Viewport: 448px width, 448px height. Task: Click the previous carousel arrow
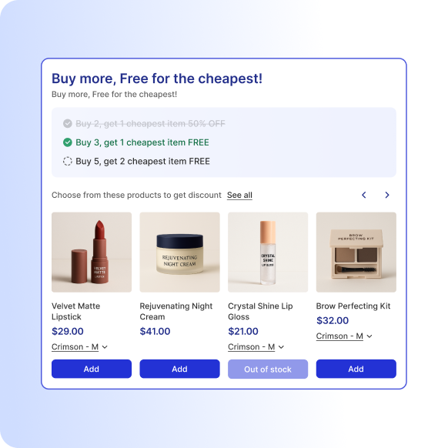[364, 195]
